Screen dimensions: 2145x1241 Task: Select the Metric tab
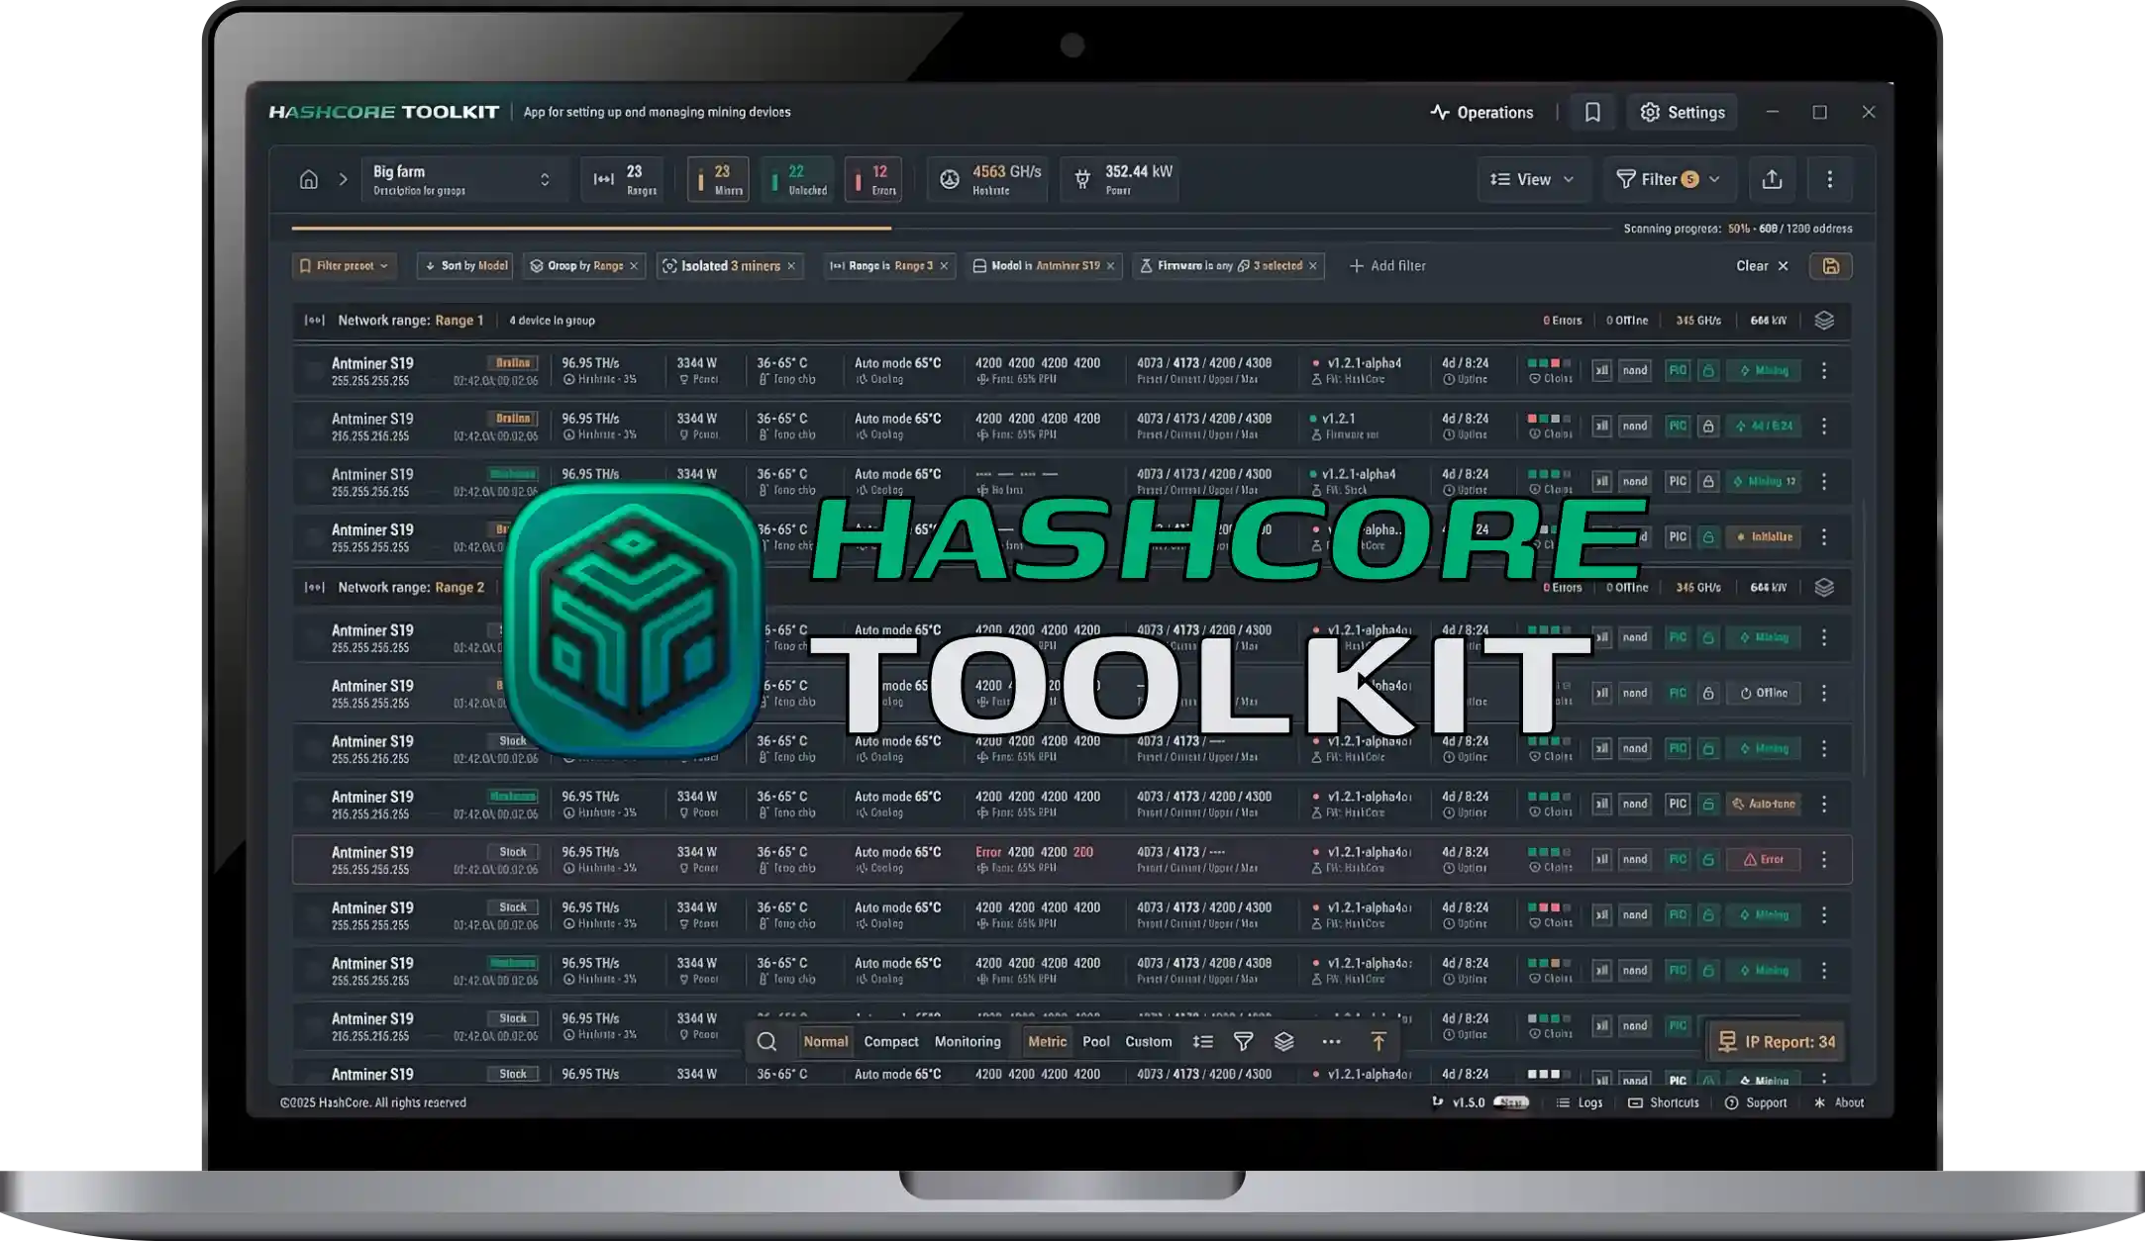1047,1041
